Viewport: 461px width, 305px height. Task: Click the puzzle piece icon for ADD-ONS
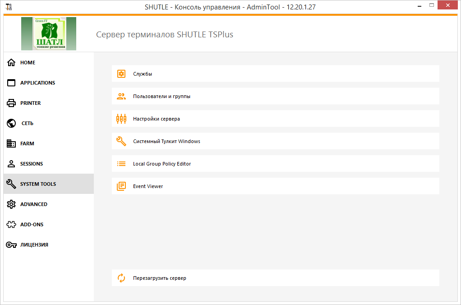(x=11, y=224)
